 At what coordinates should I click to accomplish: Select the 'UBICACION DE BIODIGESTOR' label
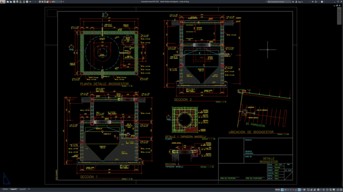point(251,132)
